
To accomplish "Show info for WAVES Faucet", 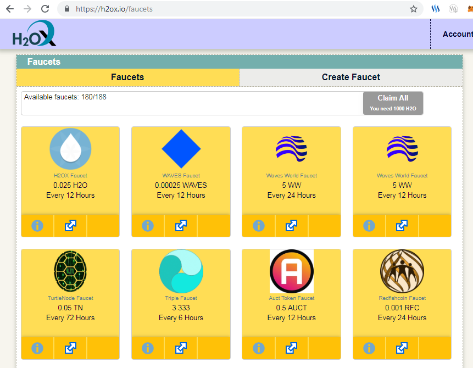I will pyautogui.click(x=148, y=226).
